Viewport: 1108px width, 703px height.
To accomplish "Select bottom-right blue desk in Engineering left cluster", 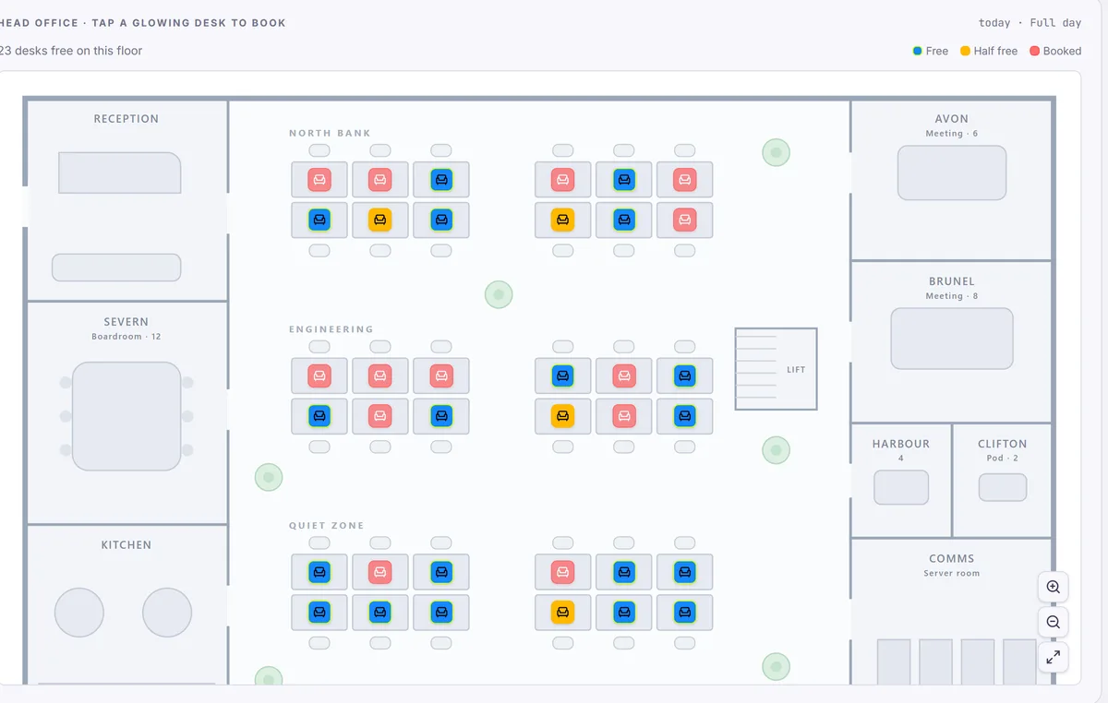I will point(441,416).
